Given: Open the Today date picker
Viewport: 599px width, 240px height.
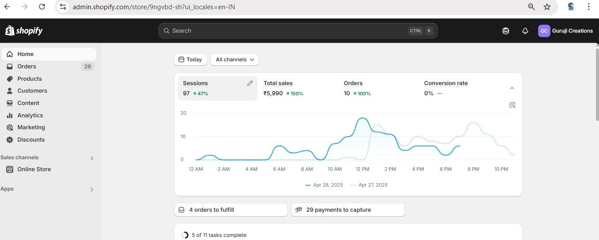Looking at the screenshot, I should [191, 60].
